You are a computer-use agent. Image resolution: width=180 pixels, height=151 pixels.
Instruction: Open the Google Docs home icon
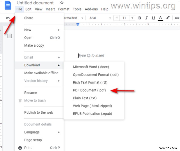8,5
